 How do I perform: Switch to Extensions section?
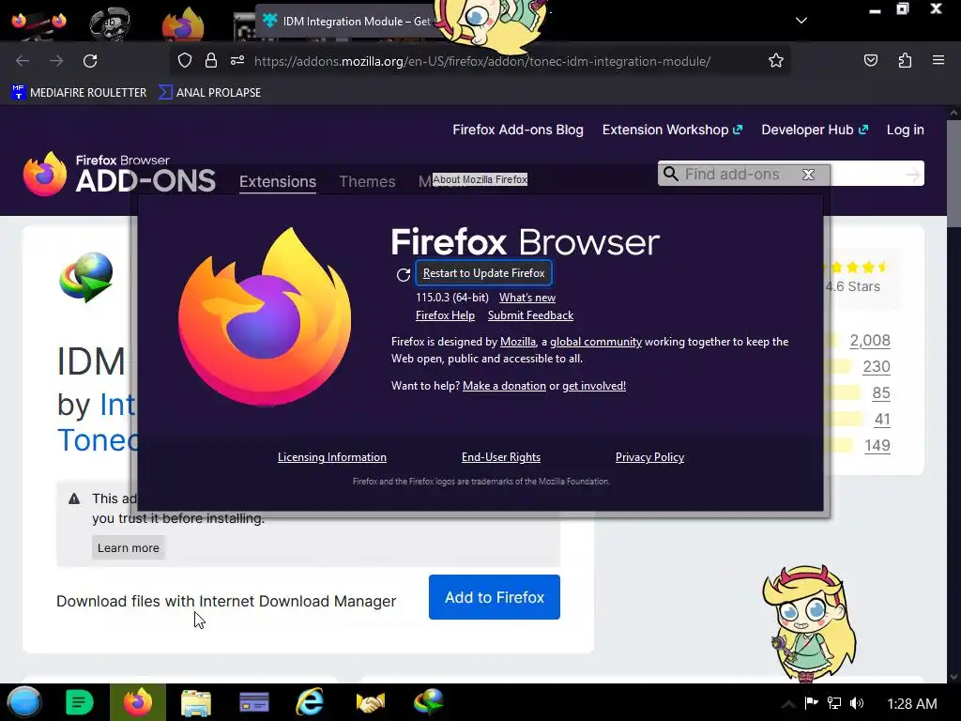tap(278, 181)
